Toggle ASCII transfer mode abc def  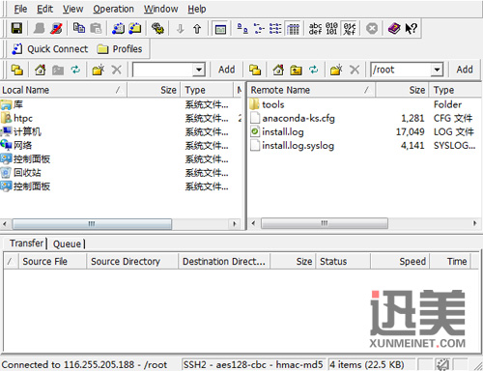pyautogui.click(x=315, y=28)
